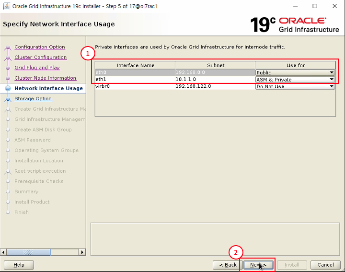
Task: Click the Installation Location step
Action: click(x=39, y=161)
